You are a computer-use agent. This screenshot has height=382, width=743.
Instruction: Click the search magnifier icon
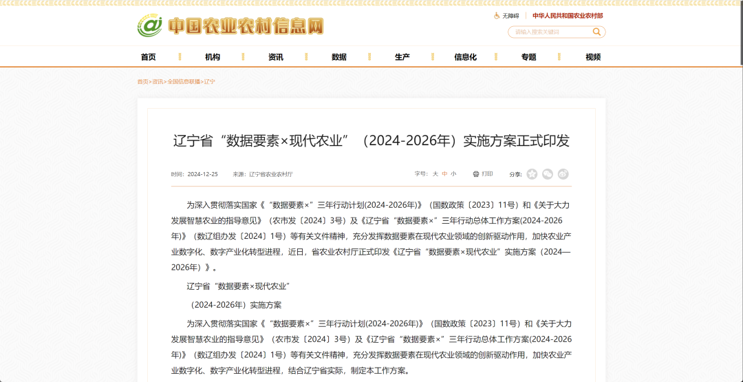(596, 32)
